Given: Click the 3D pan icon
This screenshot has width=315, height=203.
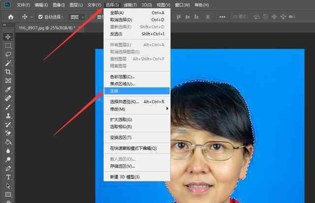Looking at the screenshot, I should 274,17.
